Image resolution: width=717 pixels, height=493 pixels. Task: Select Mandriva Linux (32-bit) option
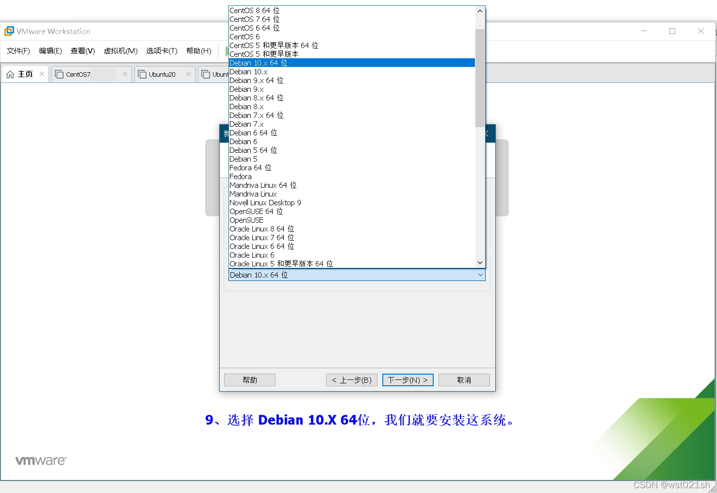(x=352, y=194)
